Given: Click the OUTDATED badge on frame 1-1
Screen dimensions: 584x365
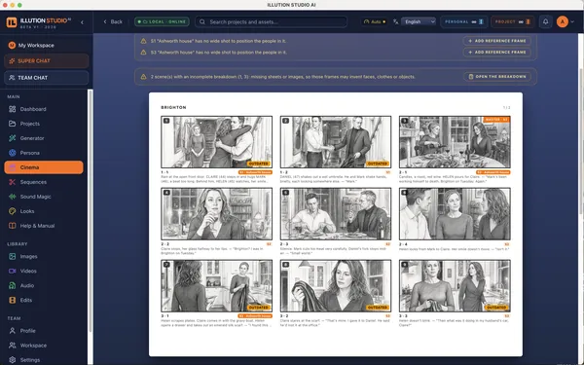Looking at the screenshot, I should coord(259,164).
